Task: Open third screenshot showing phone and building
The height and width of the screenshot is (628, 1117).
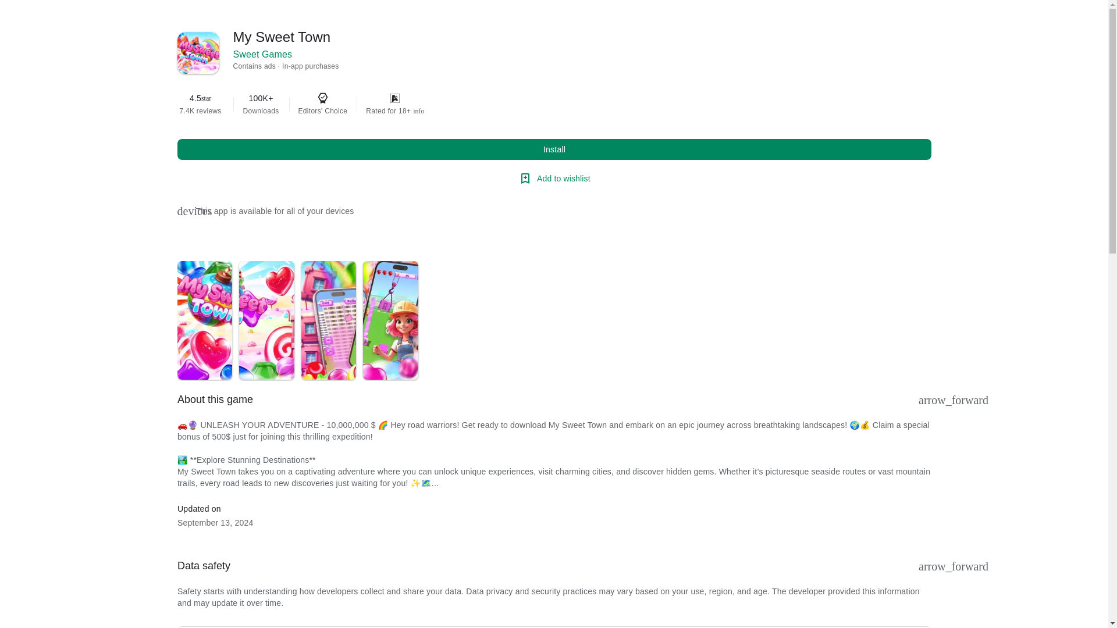Action: pos(329,320)
